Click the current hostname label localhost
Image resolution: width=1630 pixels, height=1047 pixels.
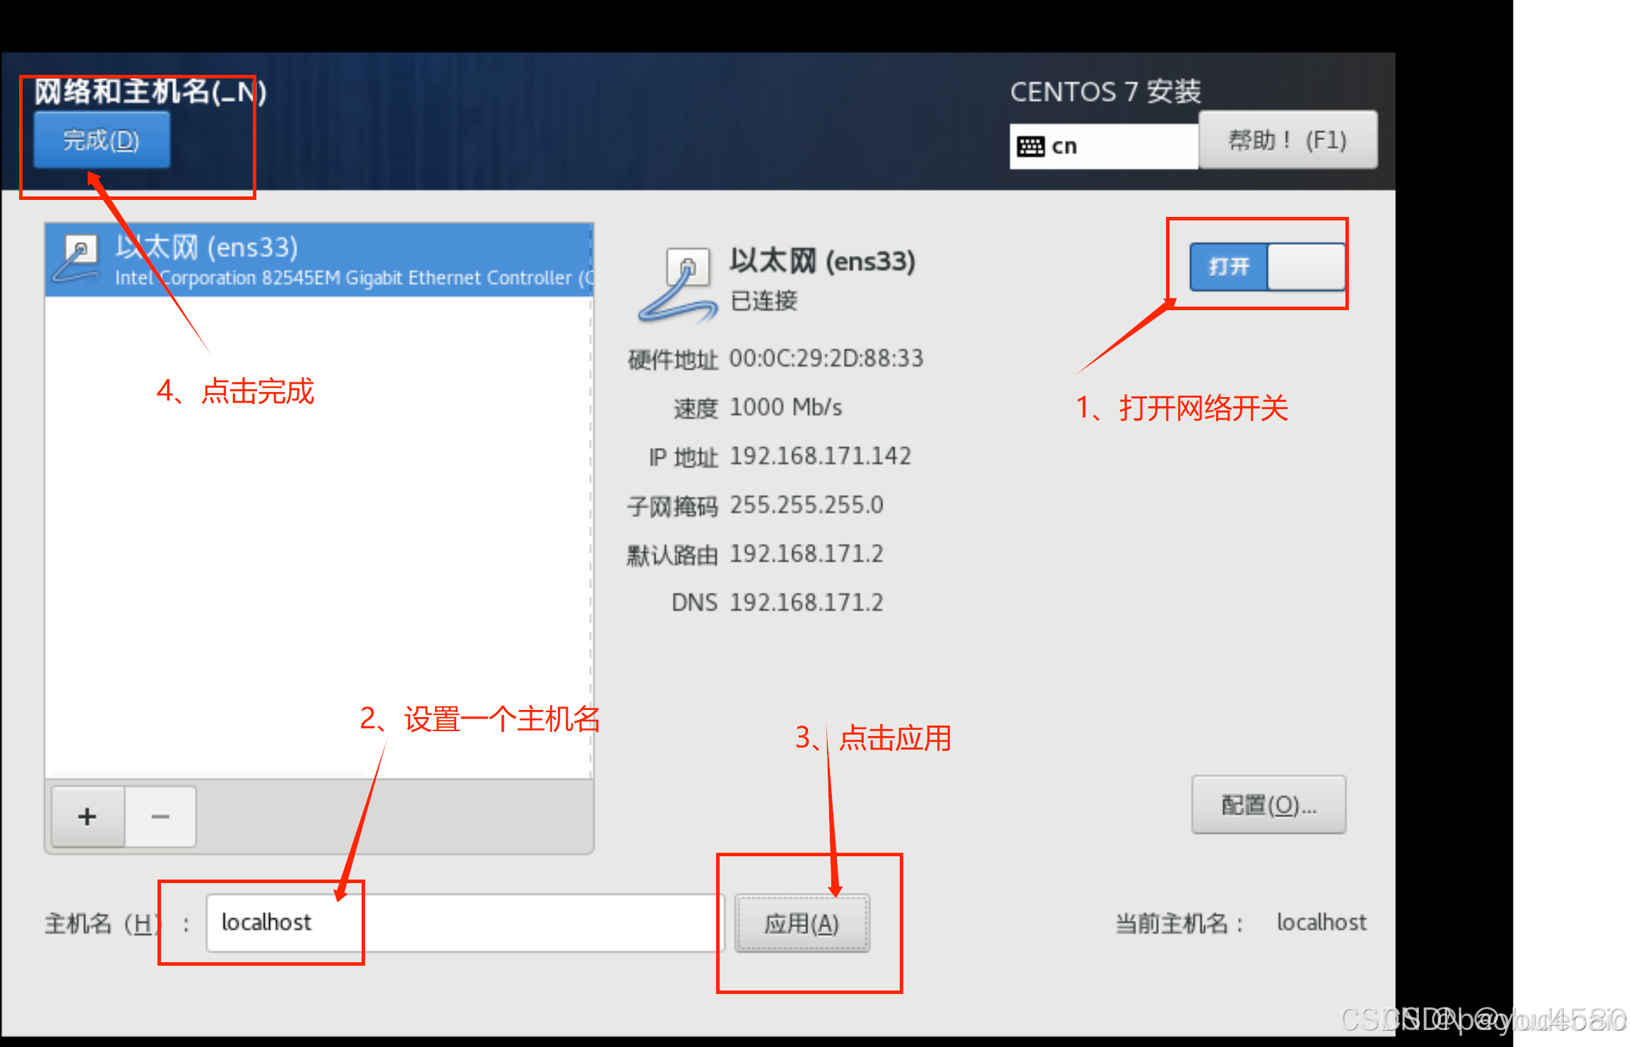(x=1321, y=923)
